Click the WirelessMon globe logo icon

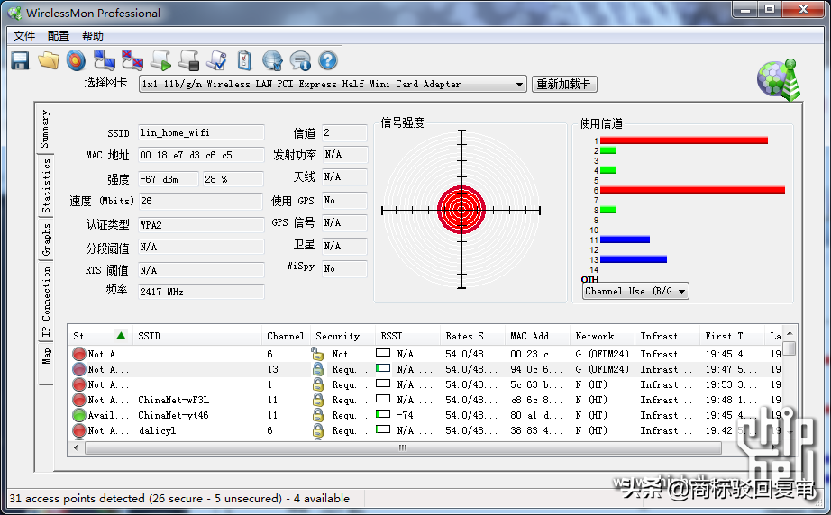(778, 80)
